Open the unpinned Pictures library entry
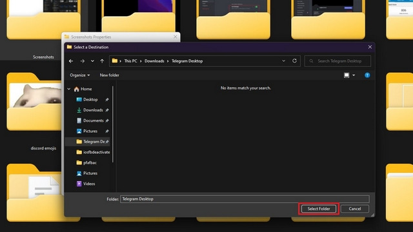The width and height of the screenshot is (413, 232). [87, 173]
